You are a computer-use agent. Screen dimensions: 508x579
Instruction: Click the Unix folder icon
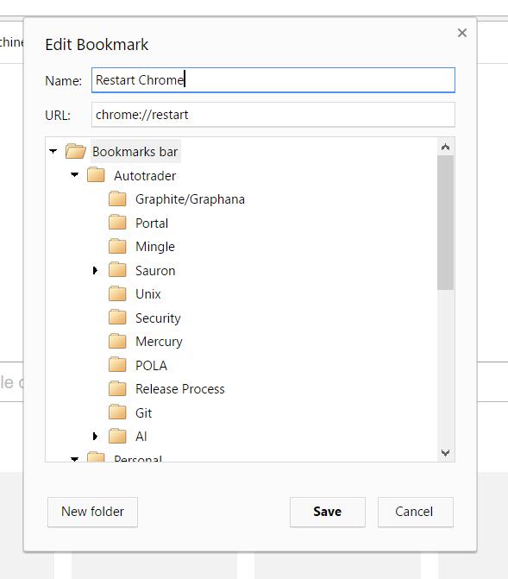pyautogui.click(x=118, y=294)
